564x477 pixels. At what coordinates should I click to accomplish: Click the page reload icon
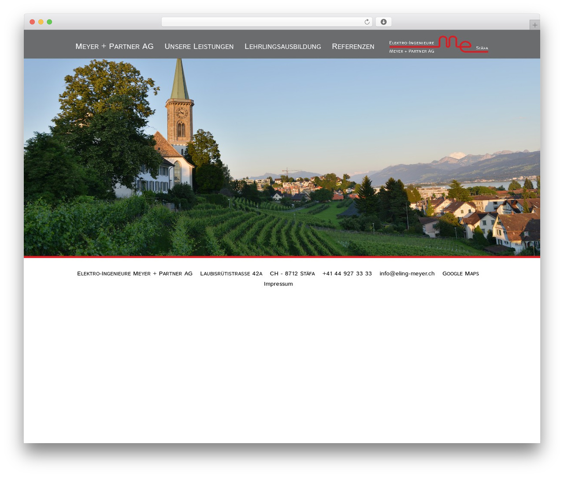[x=367, y=22]
